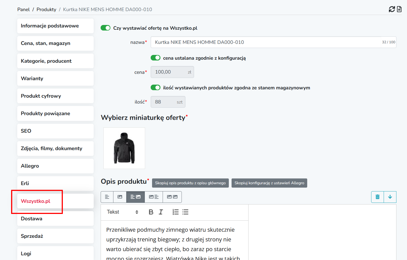Click into the description text area
This screenshot has height=260, width=407.
click(x=175, y=240)
